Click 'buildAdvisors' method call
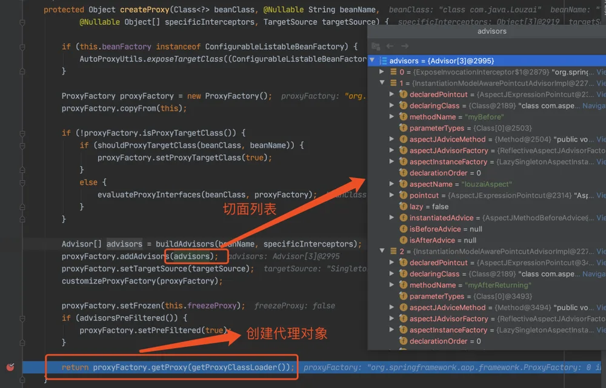The width and height of the screenshot is (606, 388). tap(185, 244)
